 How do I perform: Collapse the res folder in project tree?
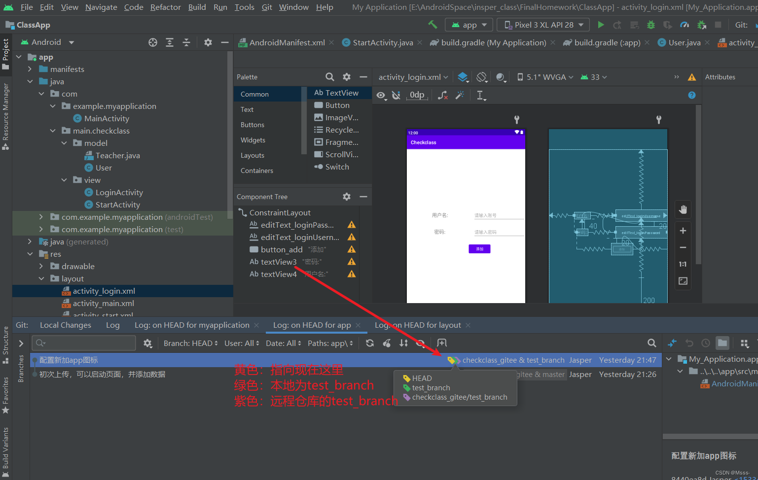pyautogui.click(x=30, y=254)
